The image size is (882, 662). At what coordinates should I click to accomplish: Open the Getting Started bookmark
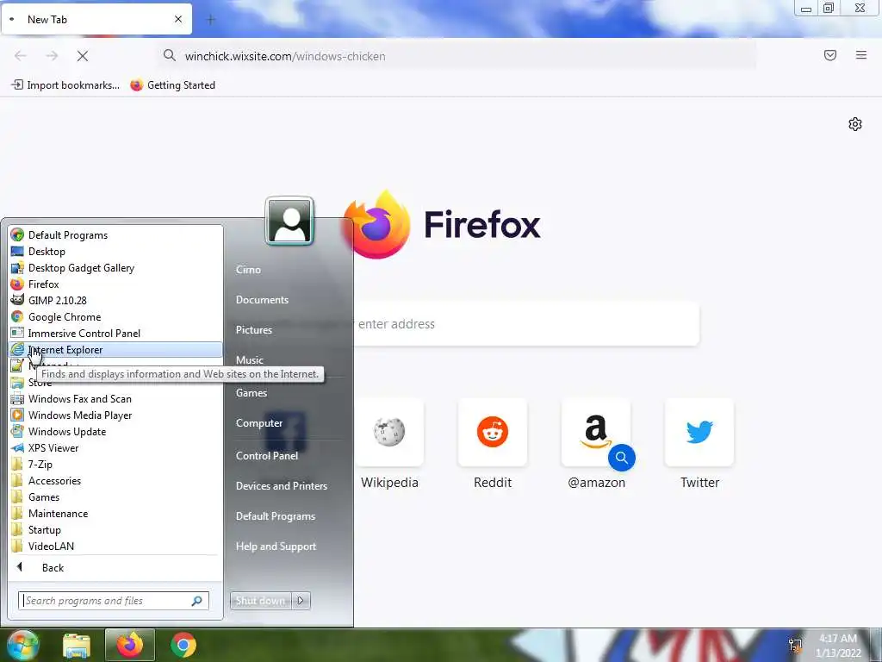[172, 85]
